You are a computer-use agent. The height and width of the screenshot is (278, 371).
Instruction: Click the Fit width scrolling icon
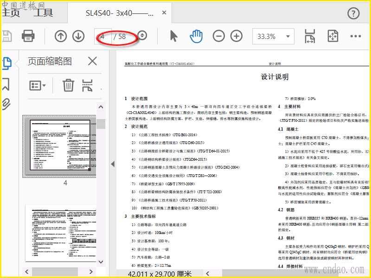click(310, 36)
